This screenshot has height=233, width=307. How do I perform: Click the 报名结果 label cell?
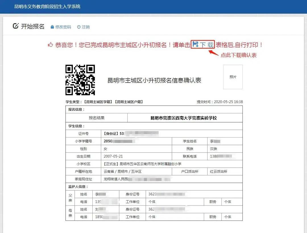97,118
